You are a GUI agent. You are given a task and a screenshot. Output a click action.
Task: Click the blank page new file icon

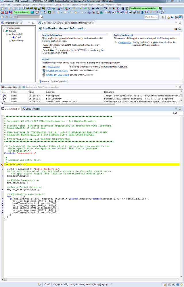pos(24,8)
